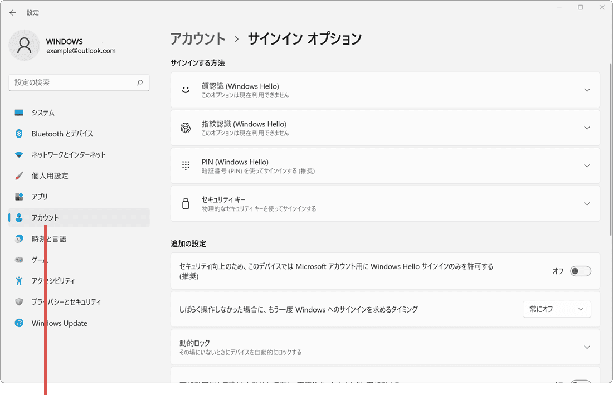Expand the 動的ロック section
The height and width of the screenshot is (395, 613).
click(x=587, y=347)
